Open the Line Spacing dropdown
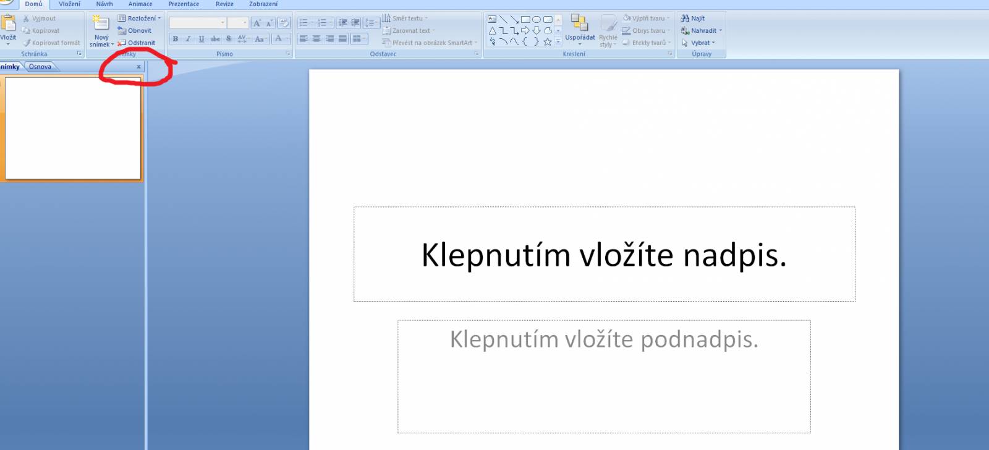The image size is (989, 450). coord(371,23)
